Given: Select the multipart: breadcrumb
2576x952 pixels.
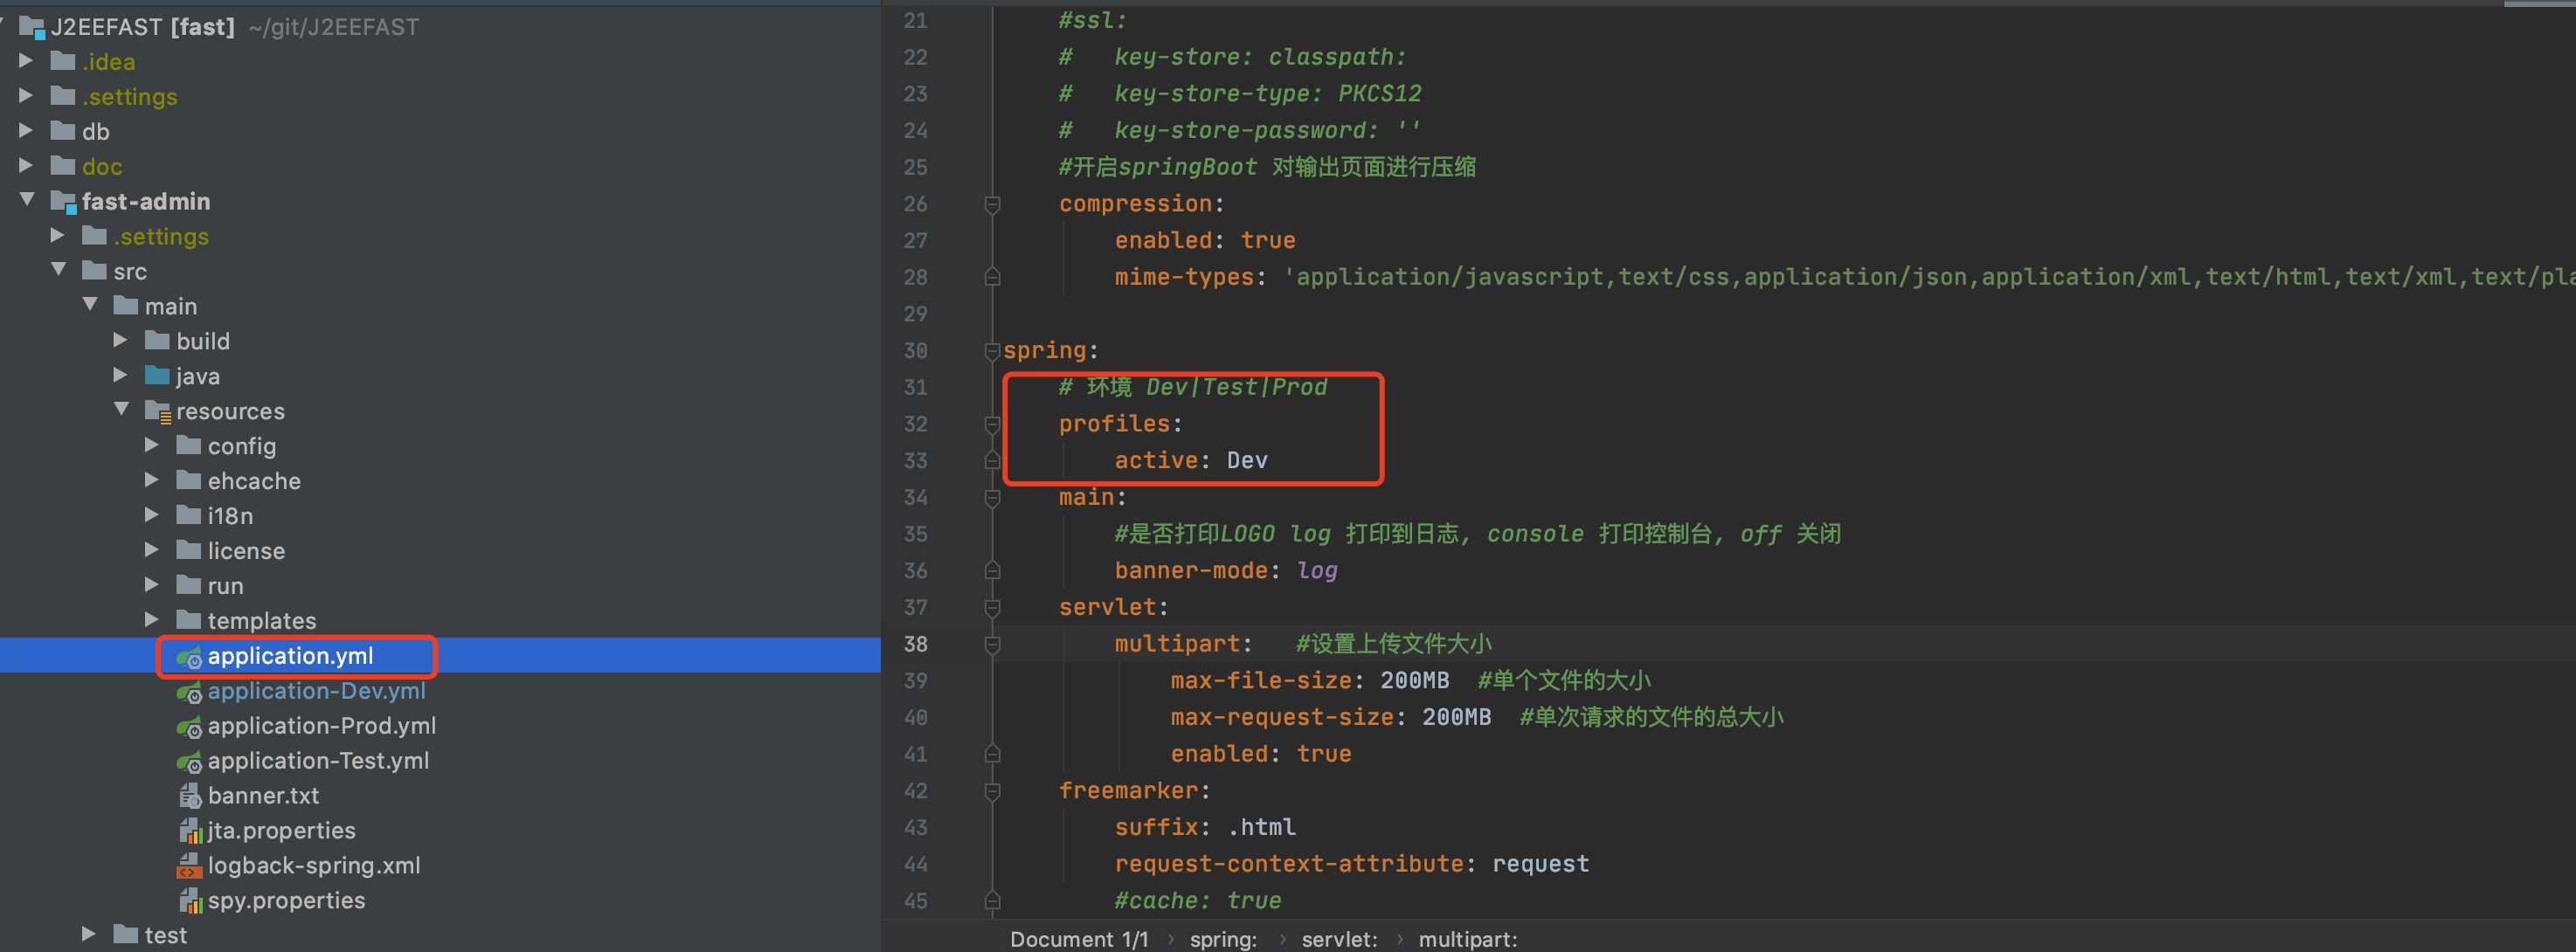Looking at the screenshot, I should coord(1467,939).
